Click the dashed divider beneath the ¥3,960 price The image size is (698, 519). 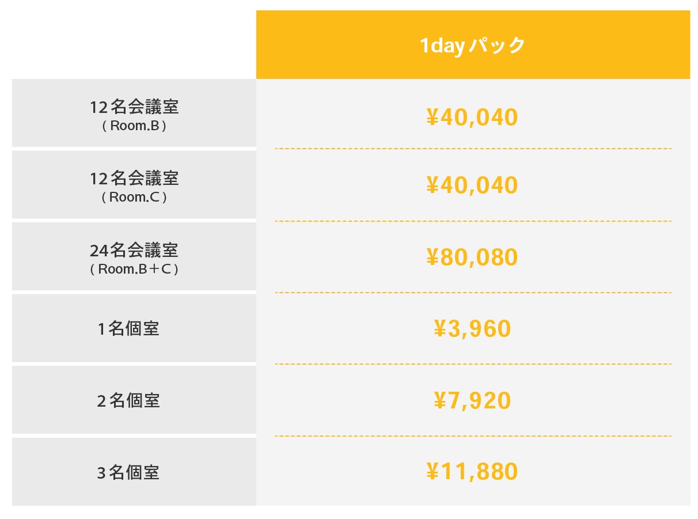[472, 364]
